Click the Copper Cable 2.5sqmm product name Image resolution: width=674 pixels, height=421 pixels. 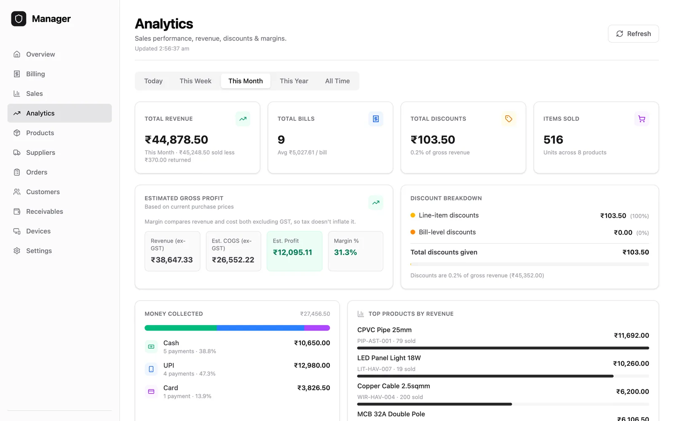coord(393,386)
